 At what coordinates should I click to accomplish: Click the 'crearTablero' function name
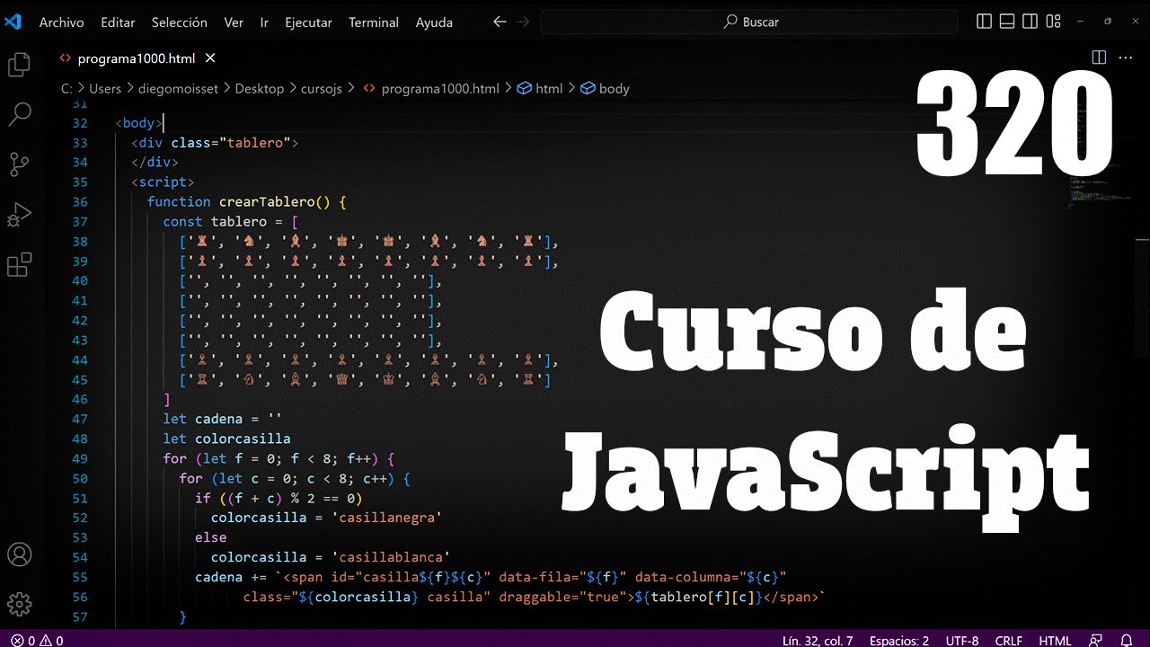click(x=267, y=201)
